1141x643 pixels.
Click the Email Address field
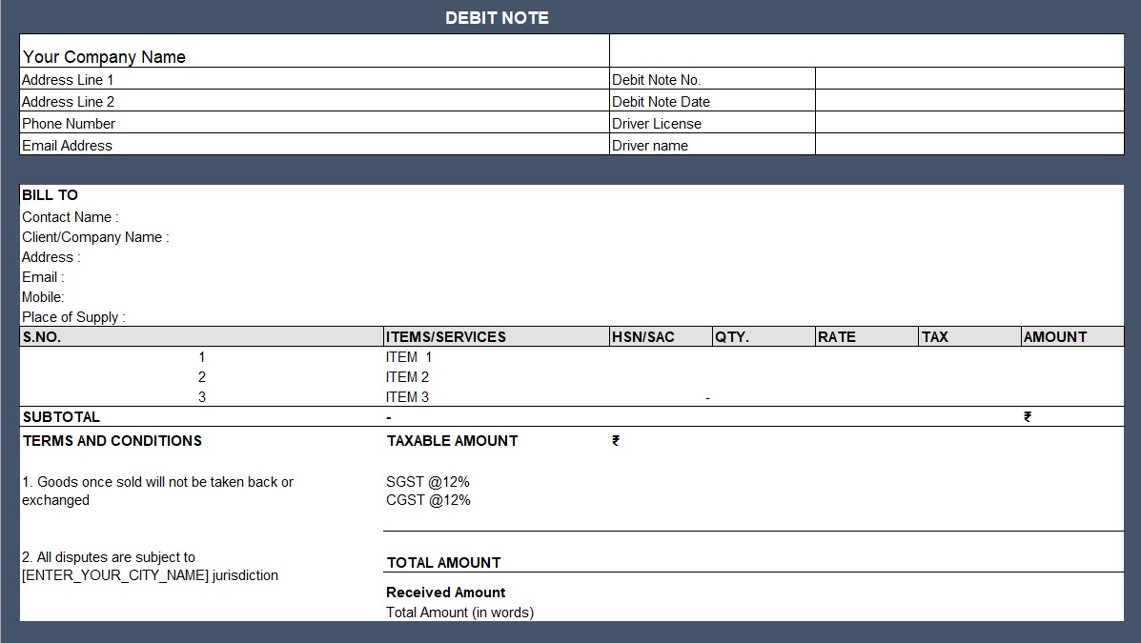coord(67,145)
